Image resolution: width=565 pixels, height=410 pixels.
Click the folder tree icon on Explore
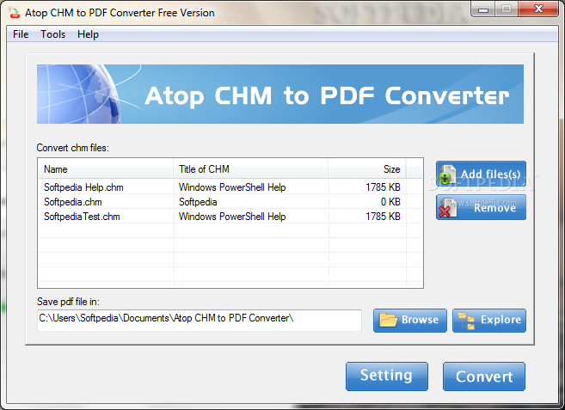(x=466, y=321)
